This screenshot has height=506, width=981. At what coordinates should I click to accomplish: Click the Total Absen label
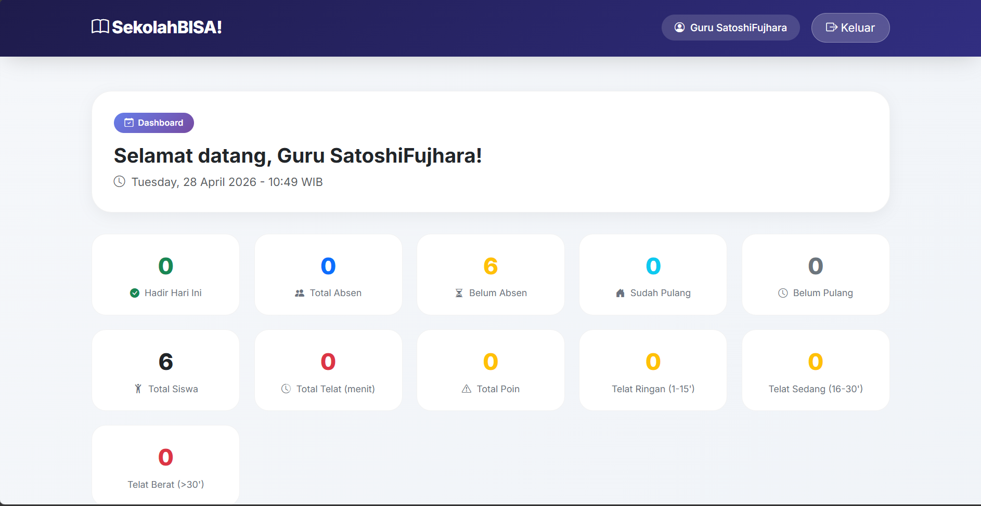pos(335,293)
